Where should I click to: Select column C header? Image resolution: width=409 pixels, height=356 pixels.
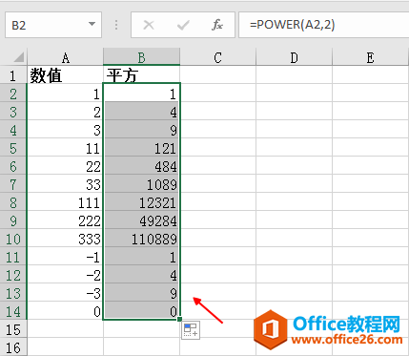[218, 57]
